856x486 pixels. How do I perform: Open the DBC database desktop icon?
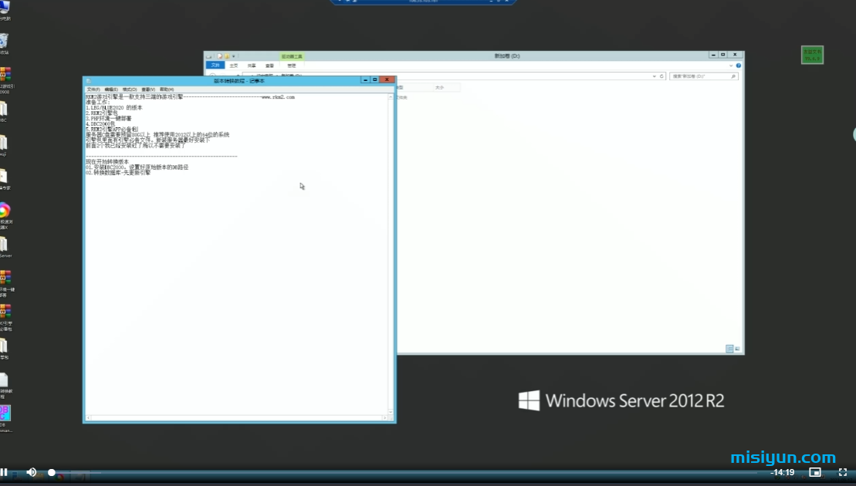(x=5, y=418)
